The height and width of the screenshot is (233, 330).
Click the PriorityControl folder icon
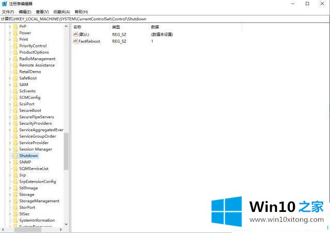[x=15, y=46]
